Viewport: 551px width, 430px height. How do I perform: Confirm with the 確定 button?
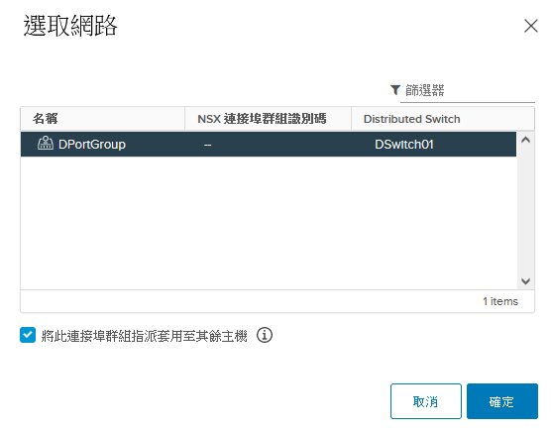502,401
